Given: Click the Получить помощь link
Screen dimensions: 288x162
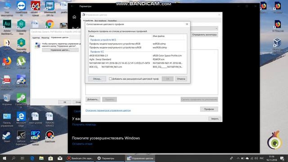Looking at the screenshot, I should [84, 125].
